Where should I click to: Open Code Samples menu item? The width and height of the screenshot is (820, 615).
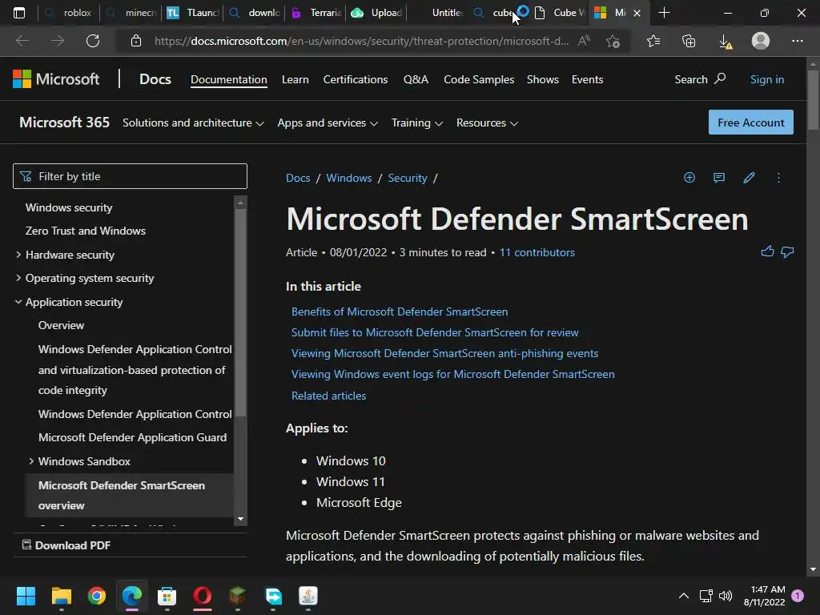pos(479,79)
